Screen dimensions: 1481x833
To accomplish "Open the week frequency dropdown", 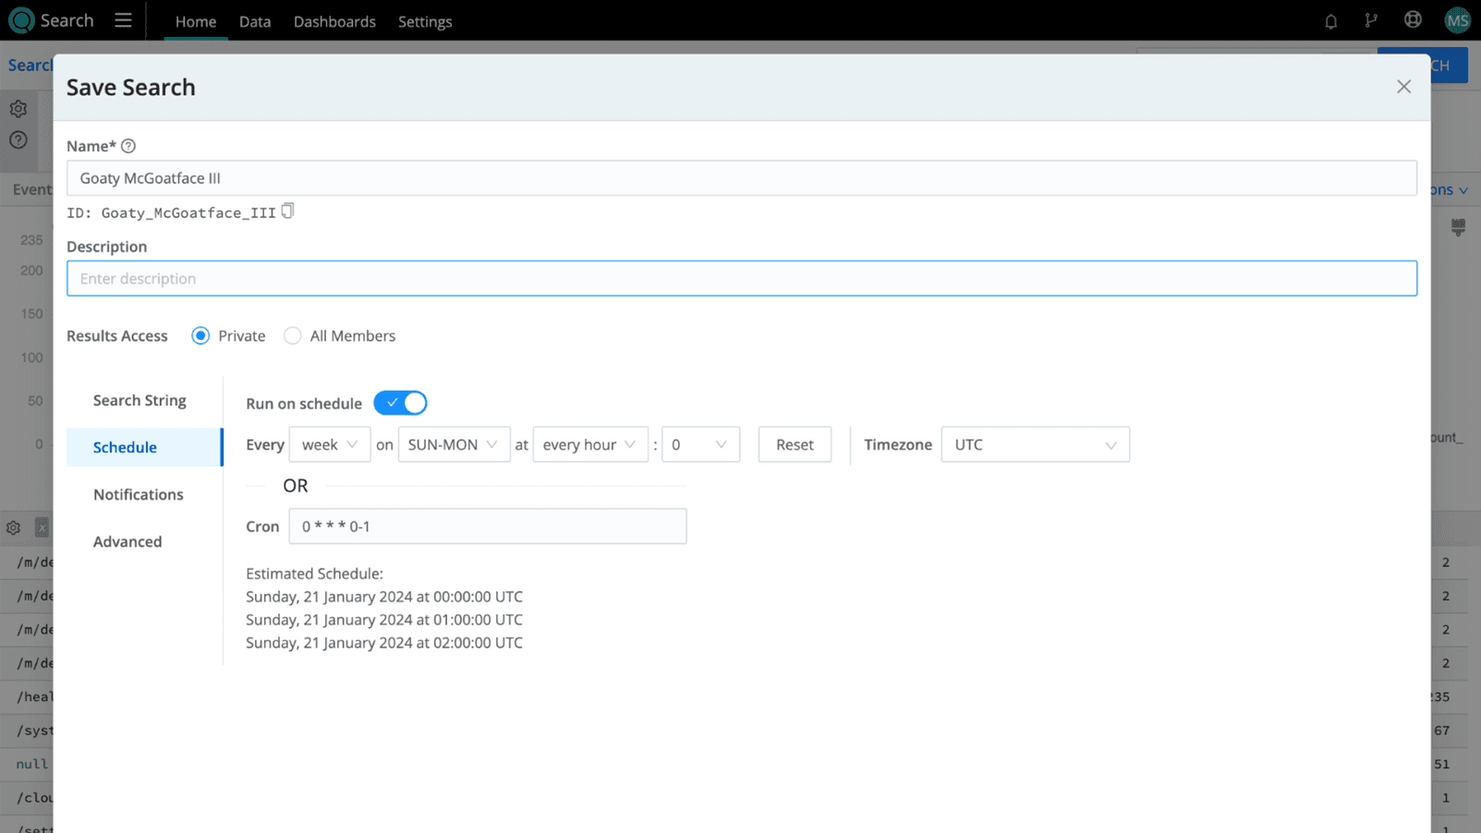I will (329, 445).
